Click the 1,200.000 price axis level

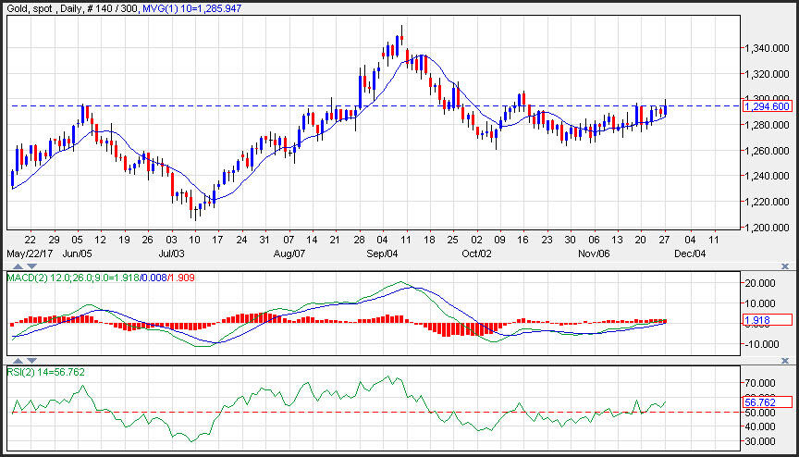(767, 228)
